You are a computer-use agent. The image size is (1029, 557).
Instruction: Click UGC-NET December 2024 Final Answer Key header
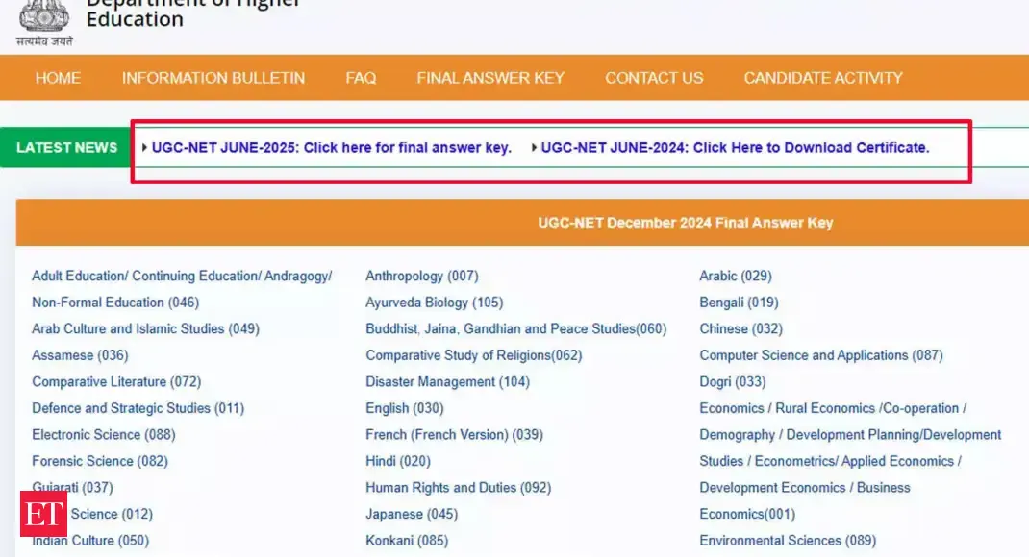[685, 223]
